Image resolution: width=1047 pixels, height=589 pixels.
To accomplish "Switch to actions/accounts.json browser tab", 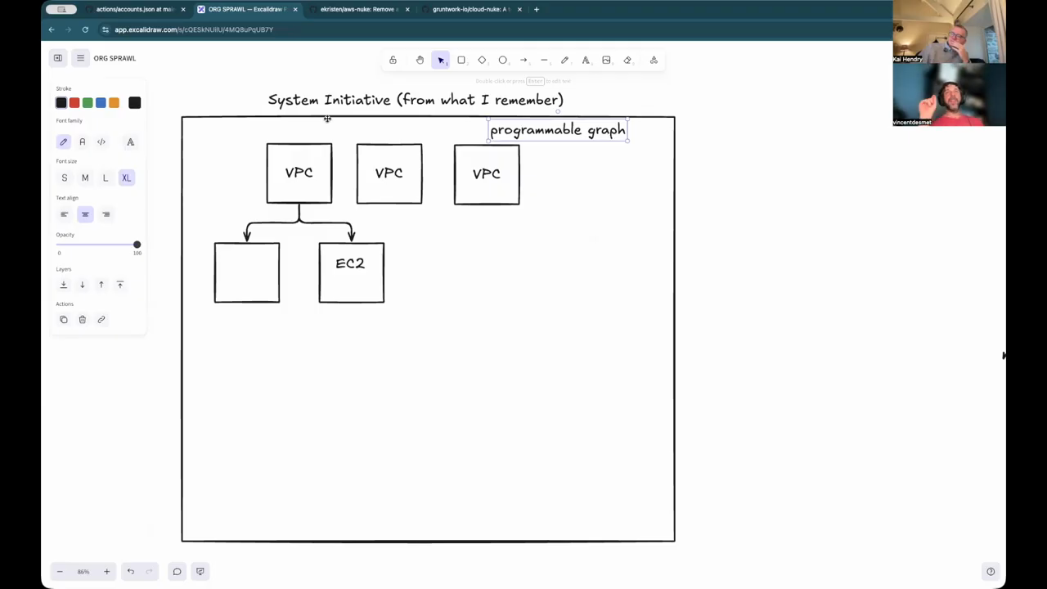I will point(134,9).
